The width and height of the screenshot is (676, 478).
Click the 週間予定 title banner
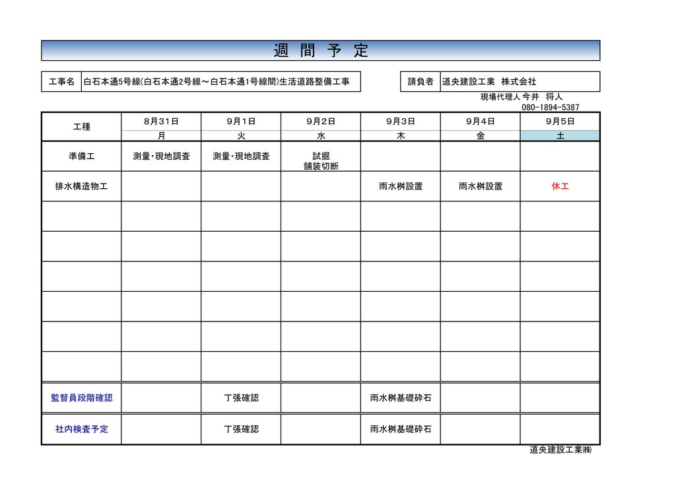coord(320,50)
